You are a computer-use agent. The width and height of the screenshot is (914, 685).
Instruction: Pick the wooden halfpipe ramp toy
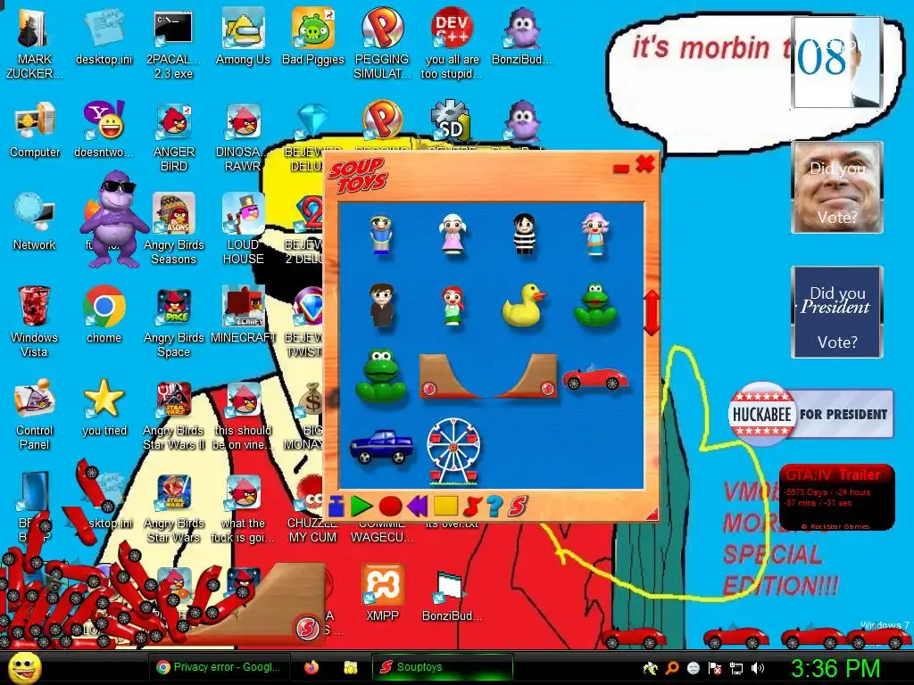click(488, 376)
